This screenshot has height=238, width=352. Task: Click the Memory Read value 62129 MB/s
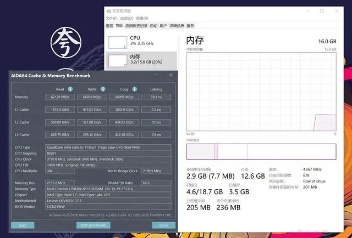pyautogui.click(x=60, y=97)
